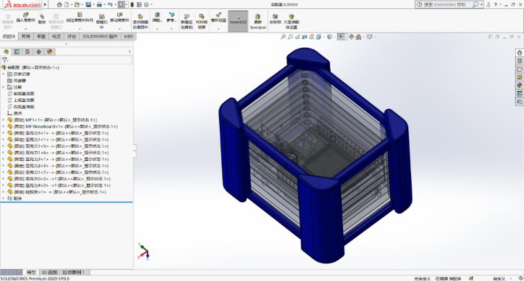Click the user login icon
Image resolution: width=524 pixels, height=281 pixels.
(x=488, y=5)
